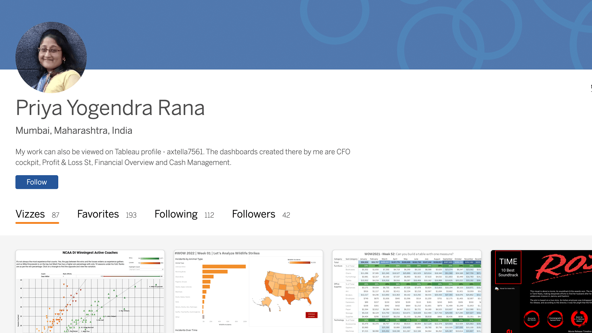Click the TIME 10 Best Soundtrack box
Image resolution: width=592 pixels, height=333 pixels.
click(x=508, y=267)
